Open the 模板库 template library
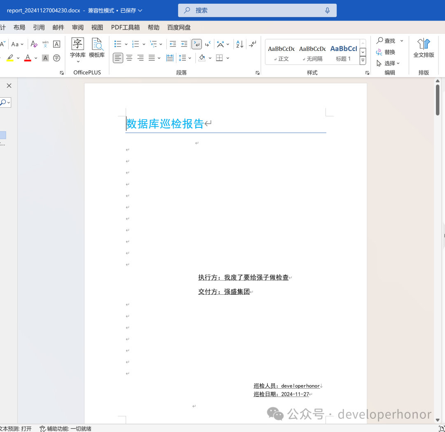 pyautogui.click(x=97, y=48)
